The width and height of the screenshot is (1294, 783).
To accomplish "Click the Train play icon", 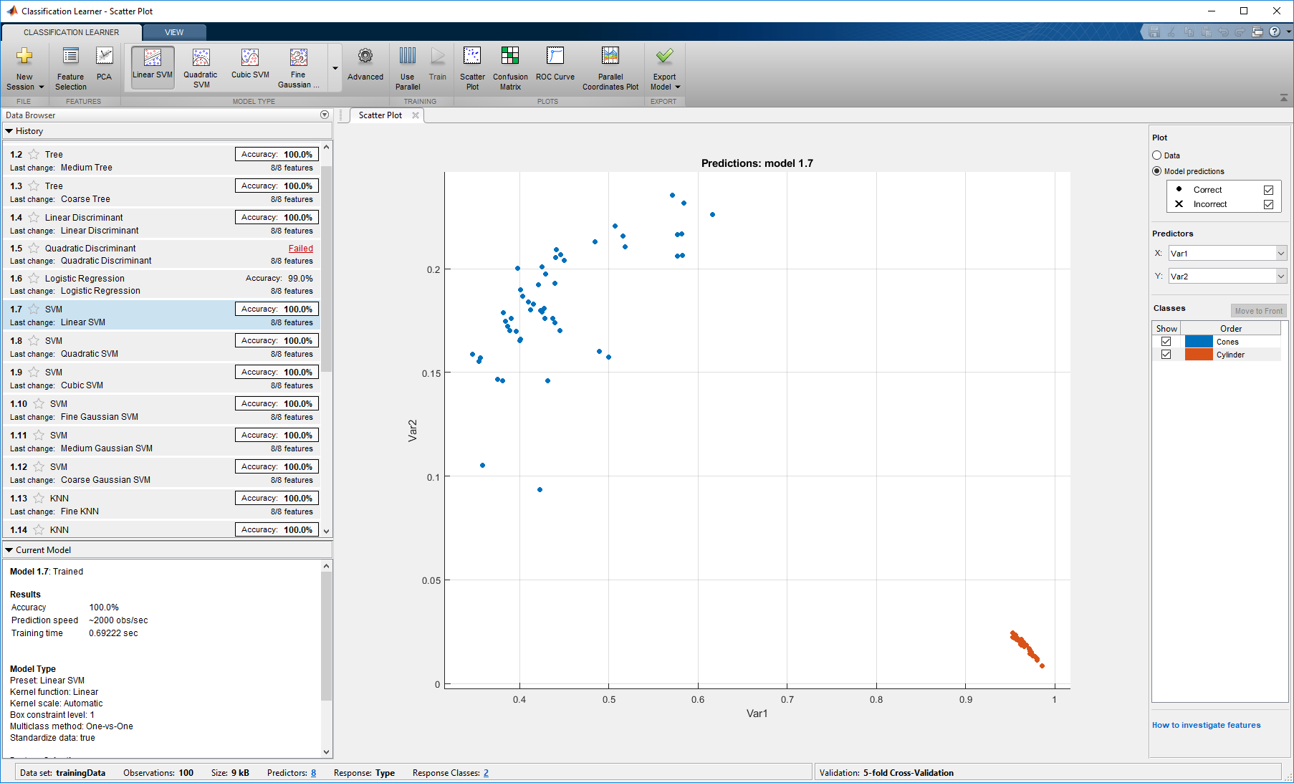I will coord(438,56).
